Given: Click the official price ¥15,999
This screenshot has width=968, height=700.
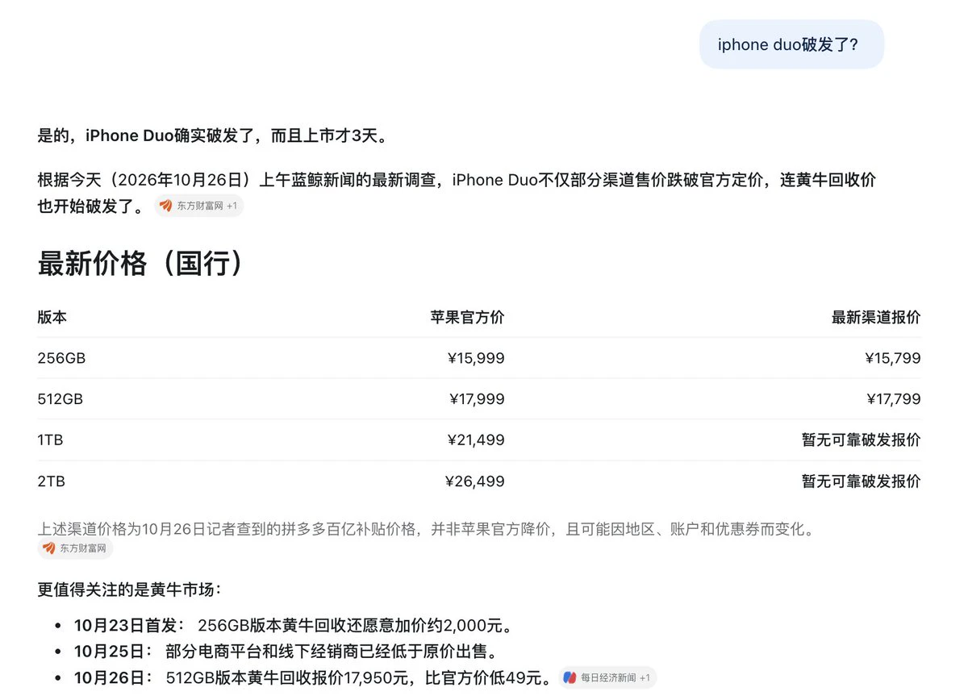Looking at the screenshot, I should click(476, 358).
